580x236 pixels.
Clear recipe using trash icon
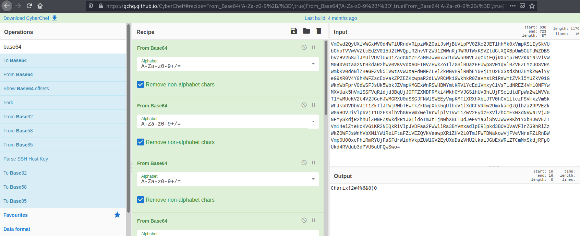click(319, 31)
